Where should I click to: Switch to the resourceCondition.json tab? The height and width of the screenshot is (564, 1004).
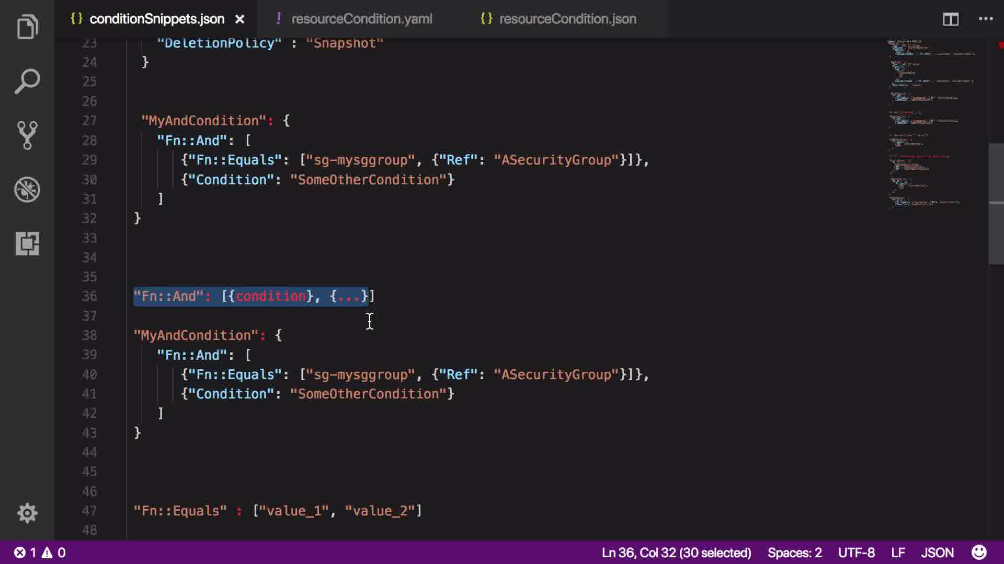tap(567, 19)
